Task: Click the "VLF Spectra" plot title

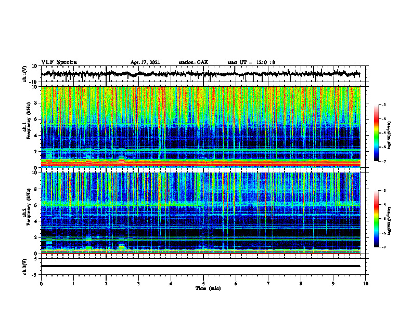Action: tap(59, 62)
